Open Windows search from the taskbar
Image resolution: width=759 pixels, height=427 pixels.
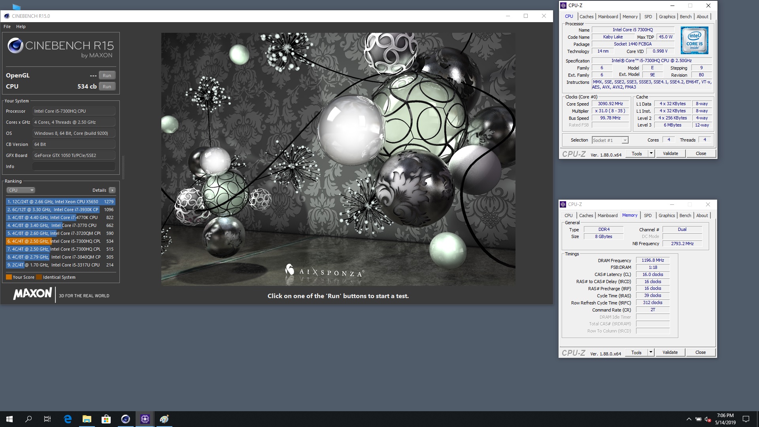(x=28, y=419)
